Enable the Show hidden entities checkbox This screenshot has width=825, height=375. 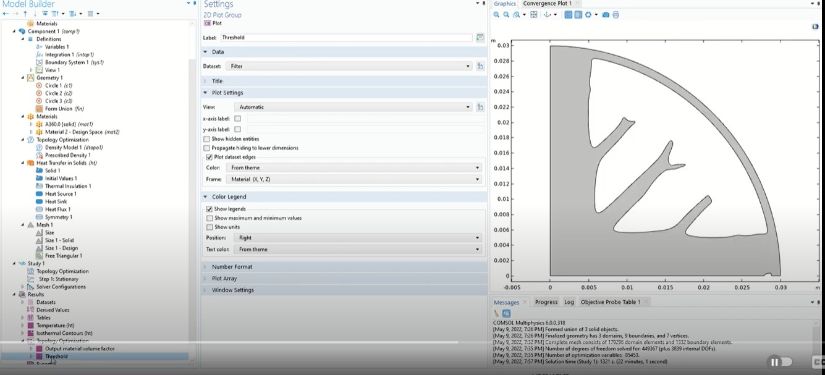pyautogui.click(x=206, y=140)
